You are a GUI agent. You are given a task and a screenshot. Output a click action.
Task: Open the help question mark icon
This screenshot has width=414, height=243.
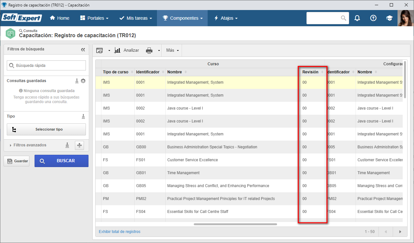(373, 18)
